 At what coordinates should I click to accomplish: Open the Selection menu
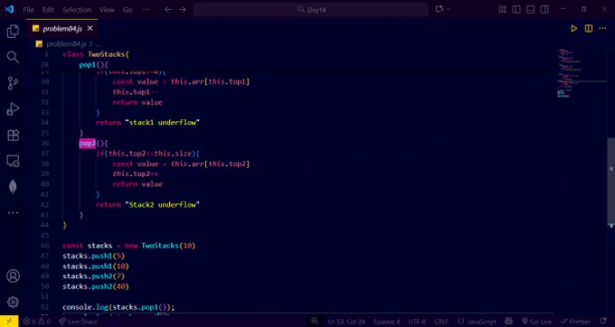tap(77, 10)
